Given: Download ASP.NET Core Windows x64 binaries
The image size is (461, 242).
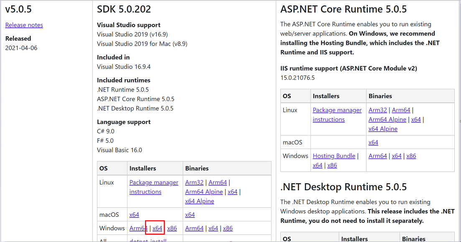Looking at the screenshot, I should [397, 156].
